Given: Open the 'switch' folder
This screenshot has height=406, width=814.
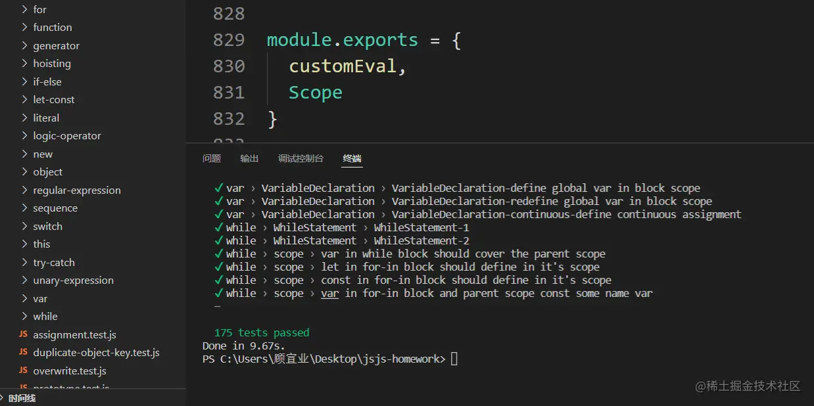Looking at the screenshot, I should coord(47,226).
